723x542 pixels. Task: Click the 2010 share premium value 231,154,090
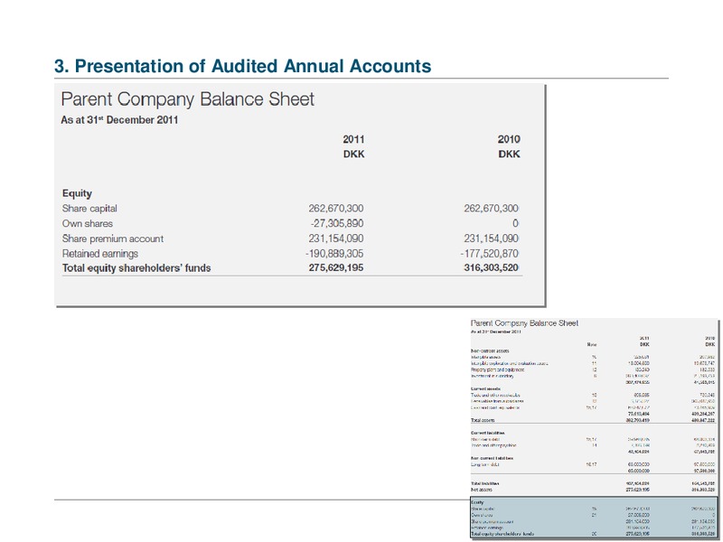491,238
